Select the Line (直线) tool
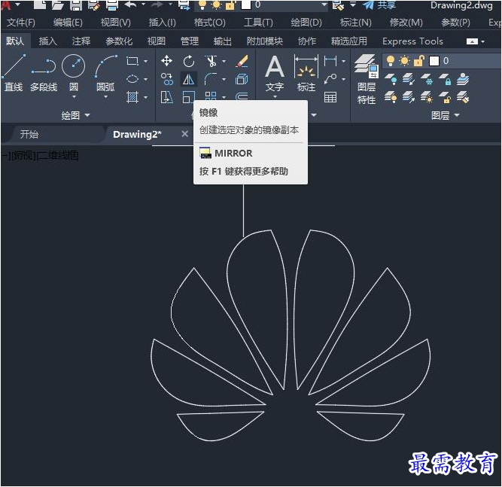 (14, 72)
